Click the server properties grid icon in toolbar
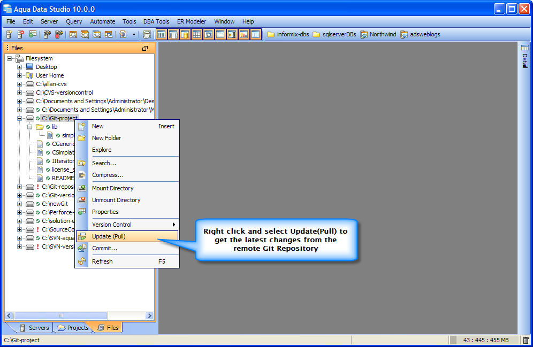This screenshot has width=533, height=347. click(x=32, y=34)
